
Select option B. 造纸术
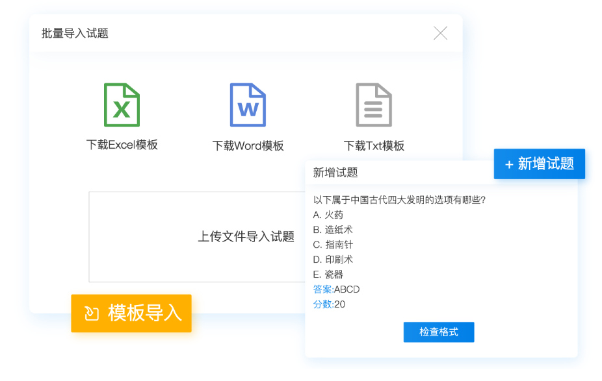coord(332,230)
